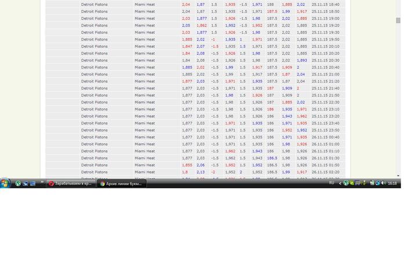The width and height of the screenshot is (406, 259).
Task: Click odds 2,06 in the 01:50 row
Action: pyautogui.click(x=201, y=165)
